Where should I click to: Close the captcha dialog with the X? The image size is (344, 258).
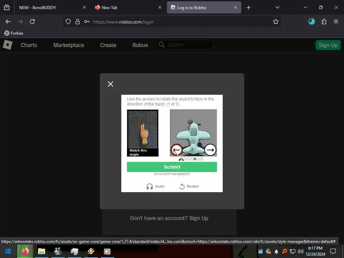coord(111,84)
